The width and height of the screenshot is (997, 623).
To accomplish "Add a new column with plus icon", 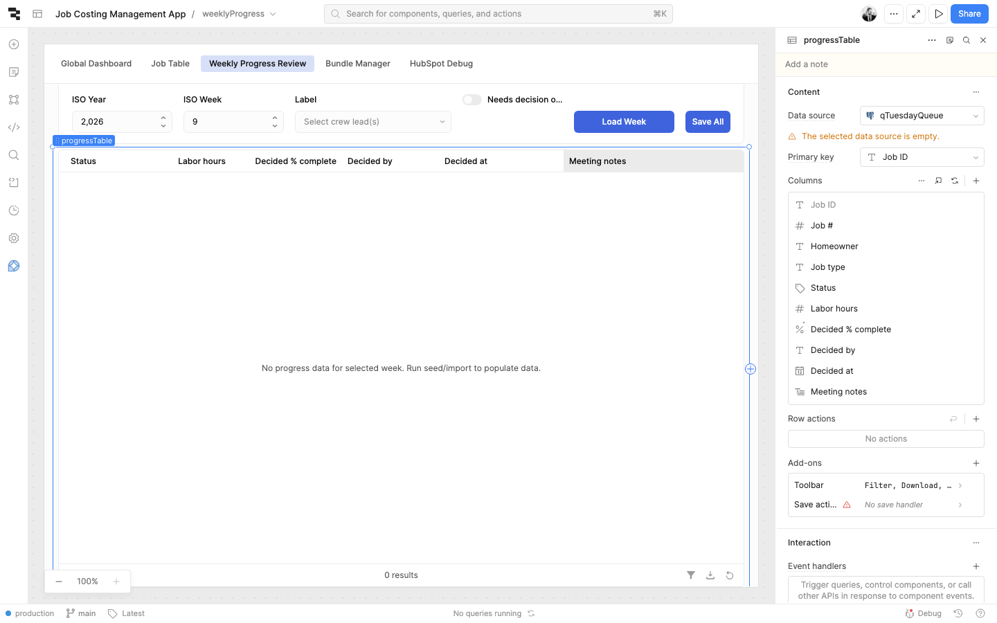I will point(976,181).
